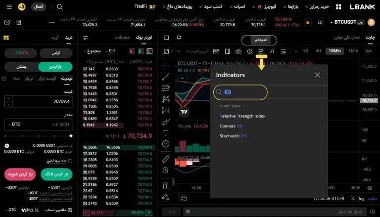Open the emoji icons tool
The image size is (380, 217).
pyautogui.click(x=166, y=144)
